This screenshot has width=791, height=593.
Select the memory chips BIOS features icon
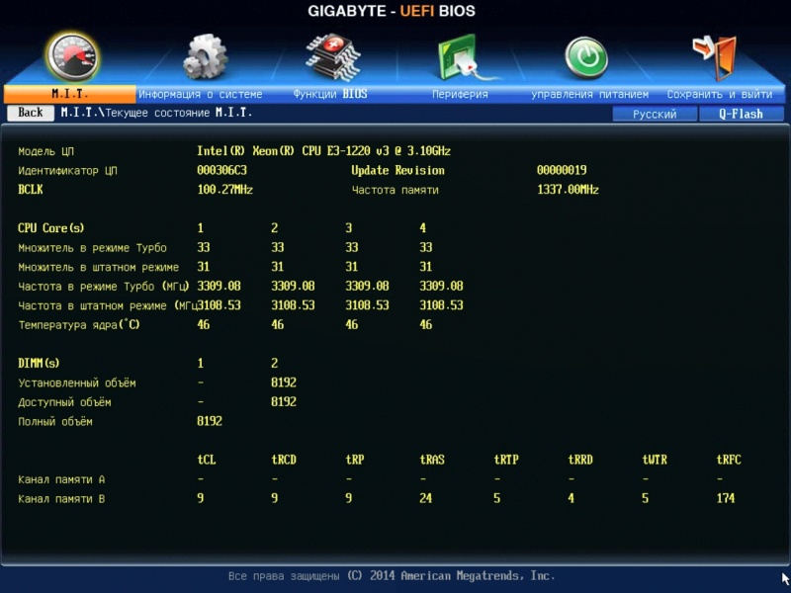point(332,56)
